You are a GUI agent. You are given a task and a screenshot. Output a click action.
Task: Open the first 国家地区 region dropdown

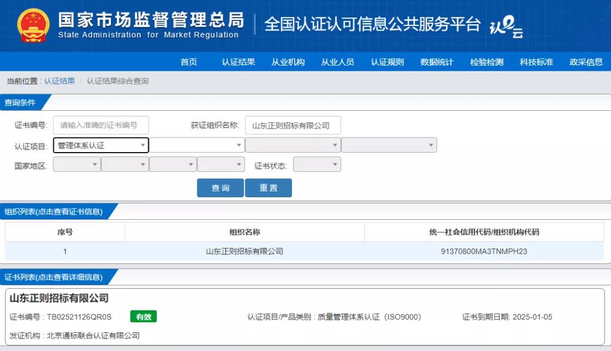point(76,164)
